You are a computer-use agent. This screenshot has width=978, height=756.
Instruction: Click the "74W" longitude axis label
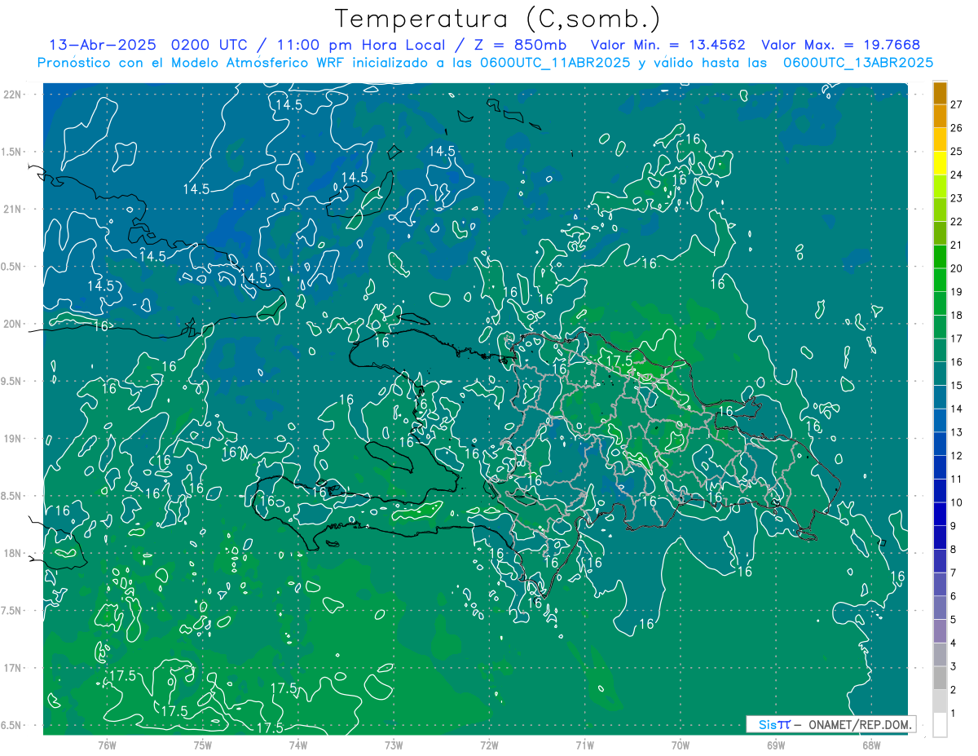(x=297, y=745)
